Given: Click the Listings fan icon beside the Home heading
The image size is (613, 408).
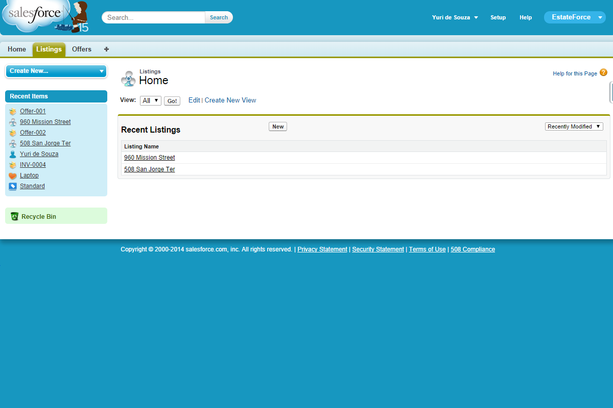Looking at the screenshot, I should pos(128,79).
